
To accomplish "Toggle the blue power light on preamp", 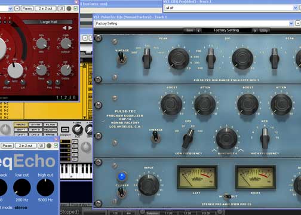I will pos(122,176).
